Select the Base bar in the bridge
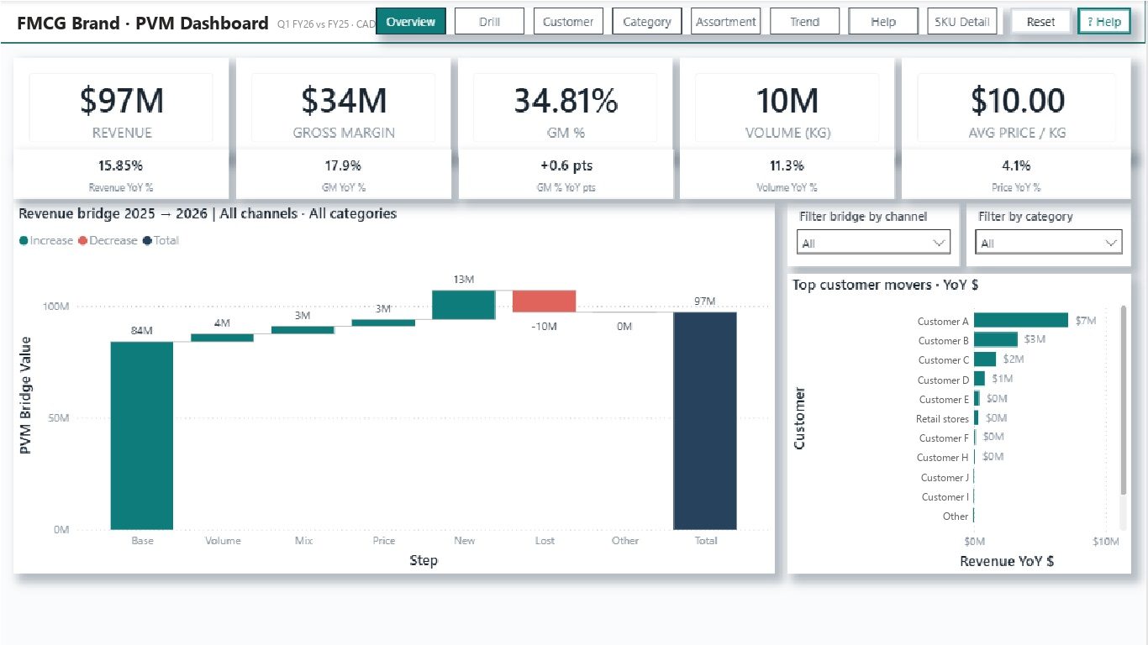This screenshot has width=1148, height=645. click(142, 435)
